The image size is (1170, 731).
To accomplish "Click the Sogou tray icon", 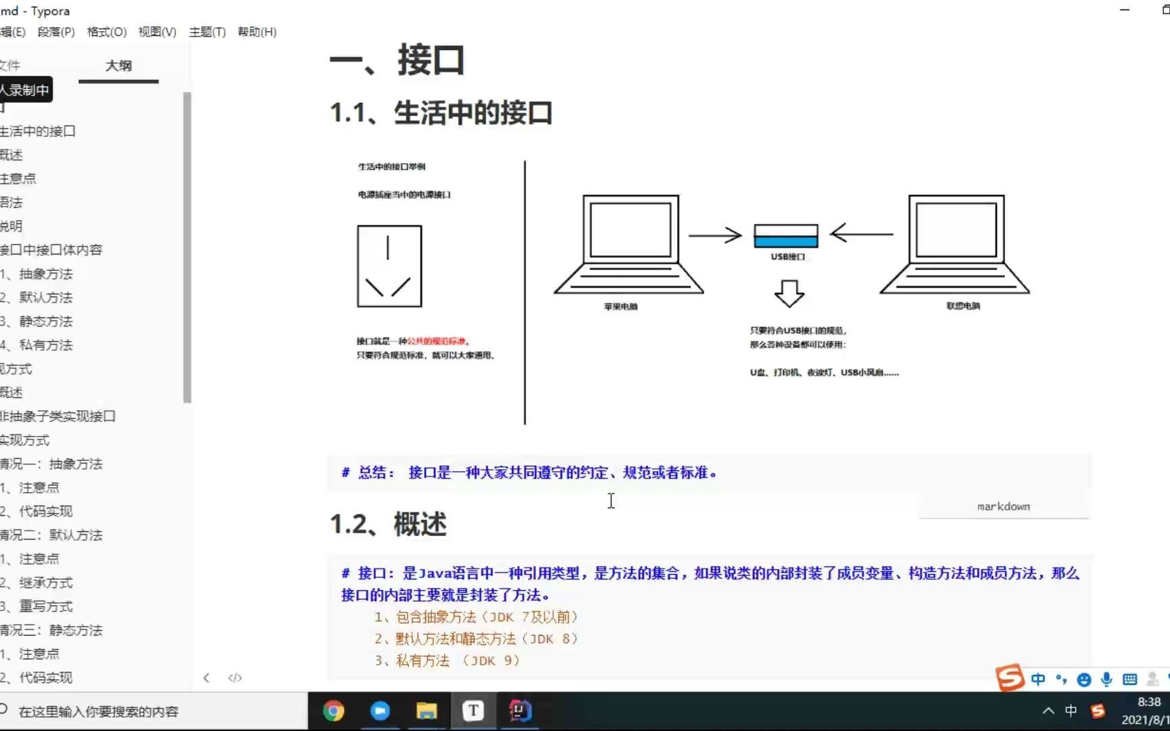I will tap(1098, 711).
